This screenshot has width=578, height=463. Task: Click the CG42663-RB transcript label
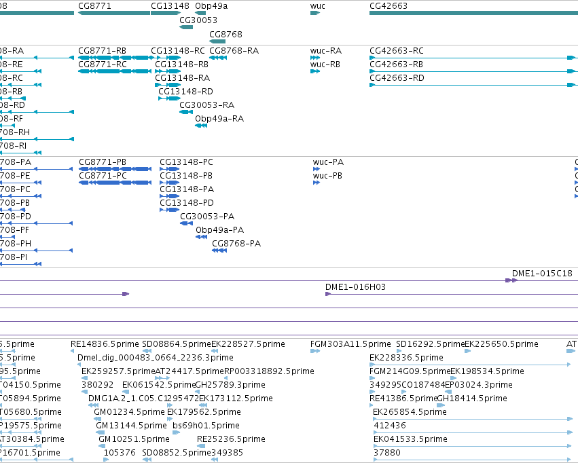point(396,64)
